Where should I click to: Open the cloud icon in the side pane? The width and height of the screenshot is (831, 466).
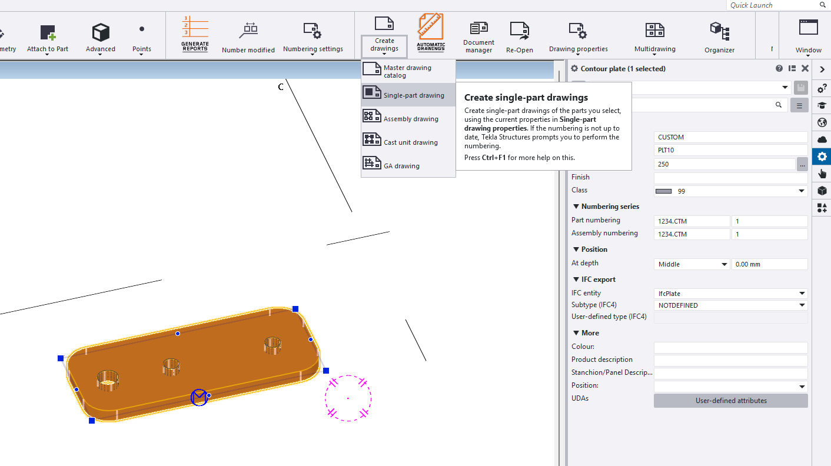click(822, 139)
